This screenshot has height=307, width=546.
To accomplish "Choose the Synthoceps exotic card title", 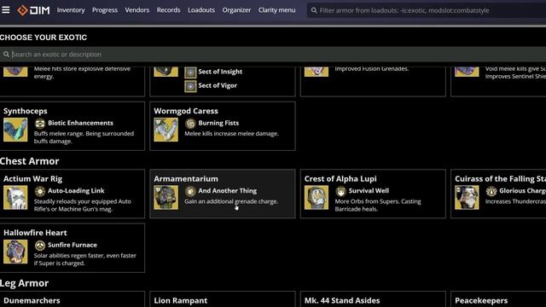I will (26, 111).
